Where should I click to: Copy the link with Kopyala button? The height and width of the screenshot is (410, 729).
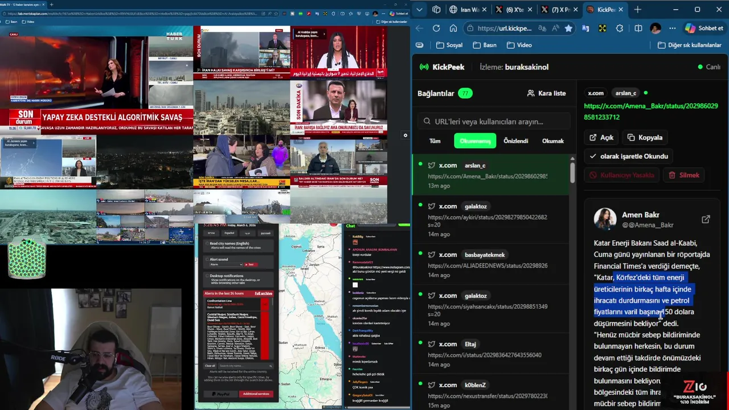pyautogui.click(x=645, y=137)
